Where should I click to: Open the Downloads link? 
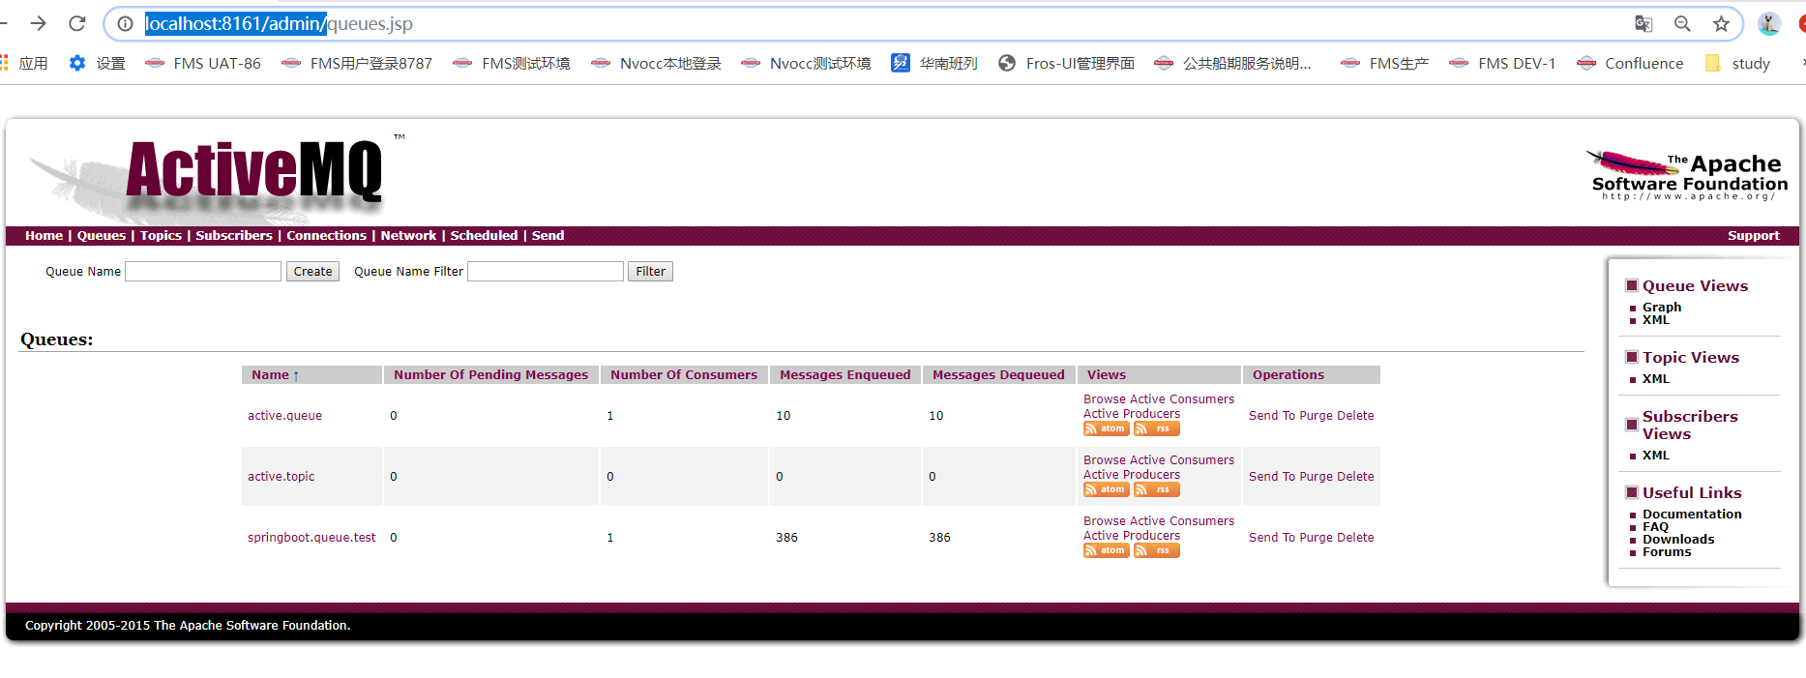coord(1678,540)
